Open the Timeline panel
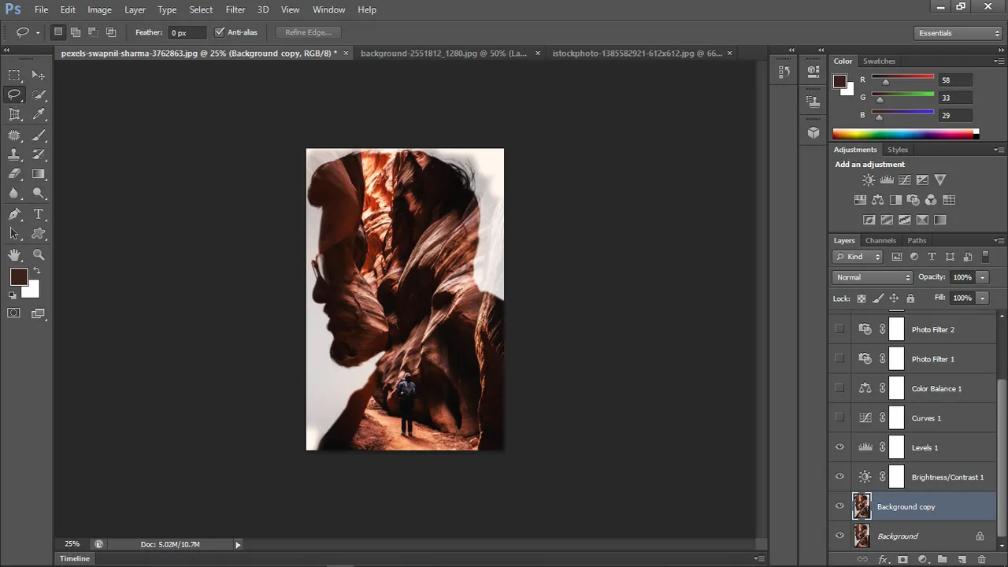The image size is (1008, 567). point(75,558)
